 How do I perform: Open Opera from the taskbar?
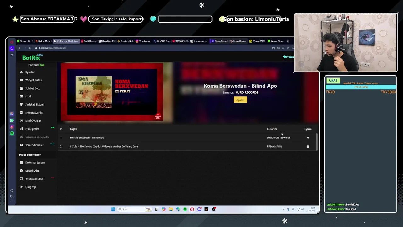[192, 209]
